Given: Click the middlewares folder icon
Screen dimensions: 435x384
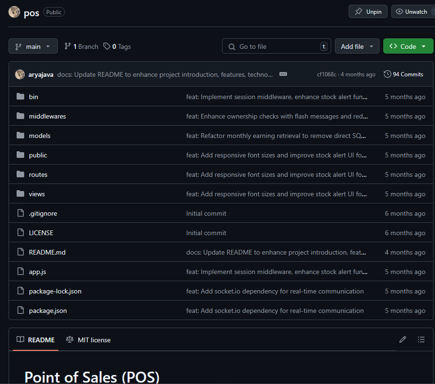Looking at the screenshot, I should click(20, 116).
